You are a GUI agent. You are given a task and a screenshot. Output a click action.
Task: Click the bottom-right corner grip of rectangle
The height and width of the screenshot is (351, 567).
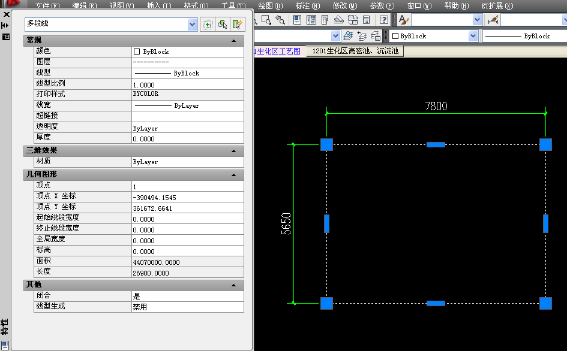tap(545, 303)
